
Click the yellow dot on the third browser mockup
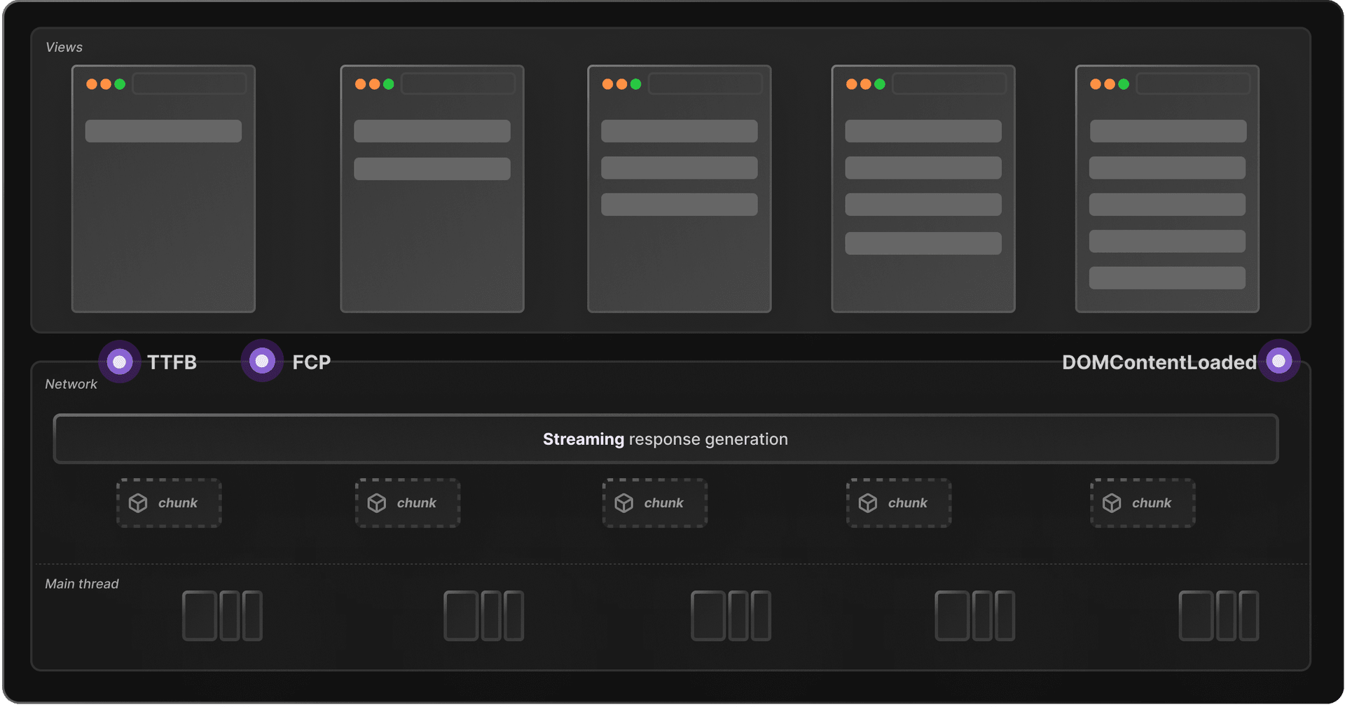pyautogui.click(x=621, y=83)
